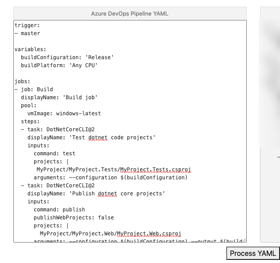The image size is (280, 263).
Task: Click the 'command: test' line
Action: [x=55, y=154]
